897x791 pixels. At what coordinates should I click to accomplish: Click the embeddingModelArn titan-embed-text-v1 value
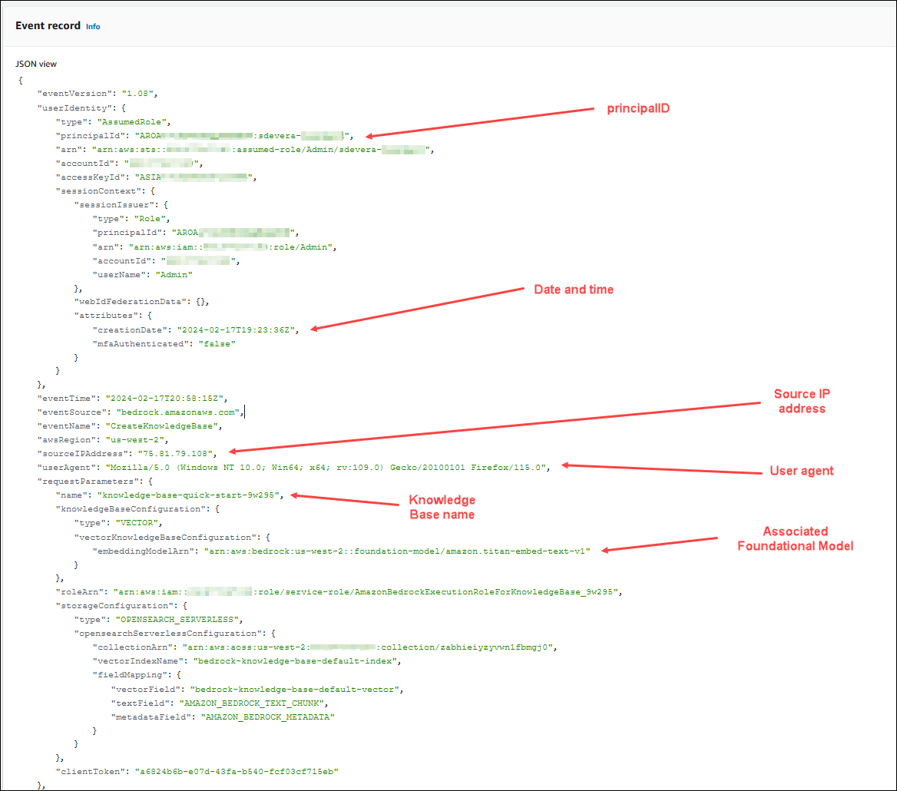coord(397,551)
